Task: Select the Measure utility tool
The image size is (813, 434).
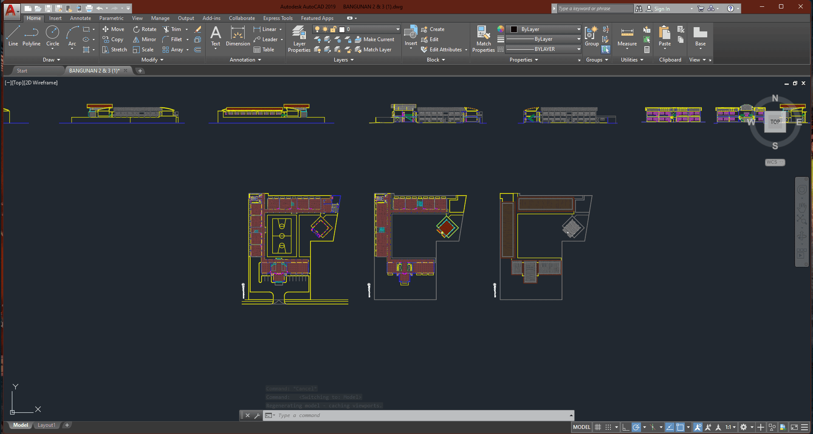Action: coord(627,37)
